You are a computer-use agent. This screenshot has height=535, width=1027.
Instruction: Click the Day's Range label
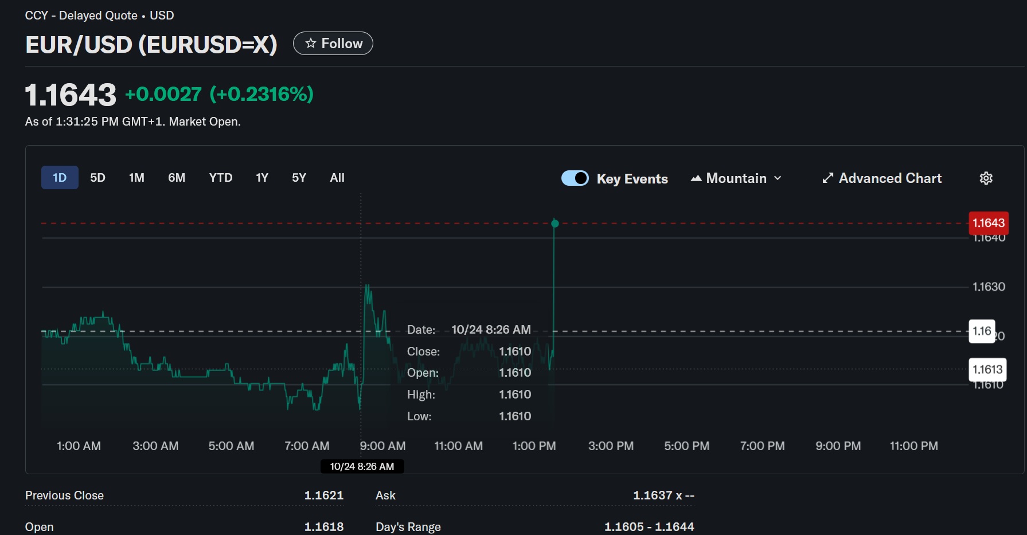click(x=408, y=527)
